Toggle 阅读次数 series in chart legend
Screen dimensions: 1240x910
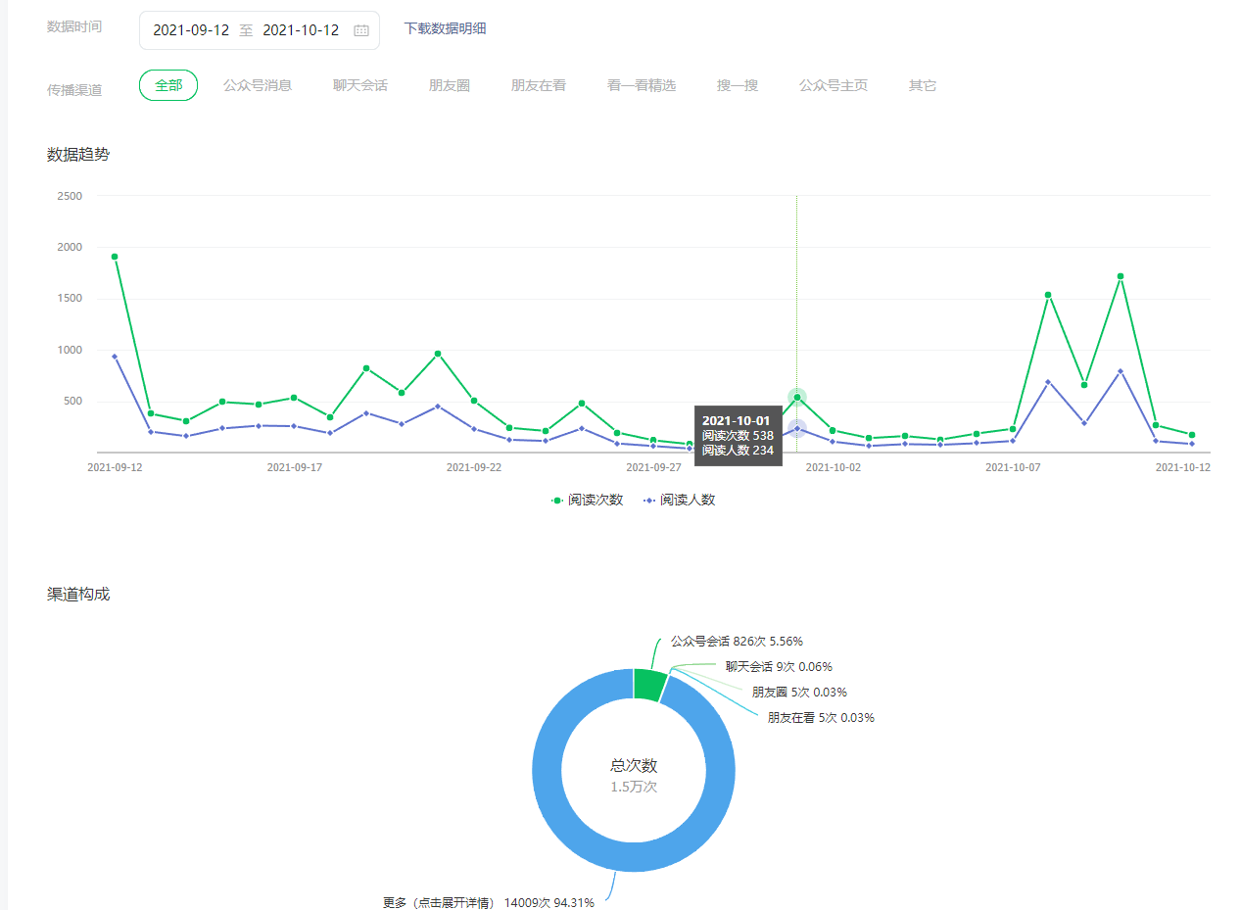coord(587,500)
